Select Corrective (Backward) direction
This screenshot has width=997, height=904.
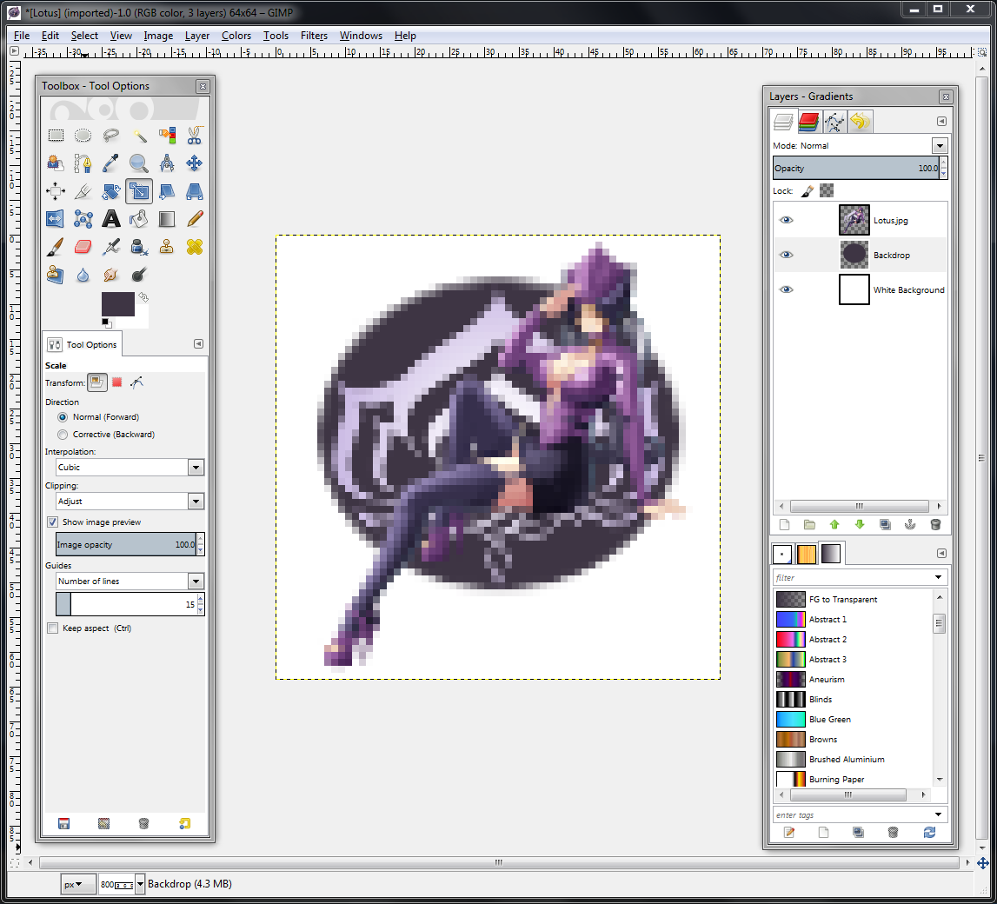point(63,435)
